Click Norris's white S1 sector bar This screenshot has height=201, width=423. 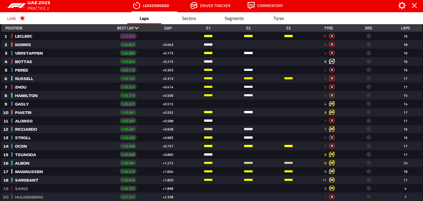pos(208,44)
